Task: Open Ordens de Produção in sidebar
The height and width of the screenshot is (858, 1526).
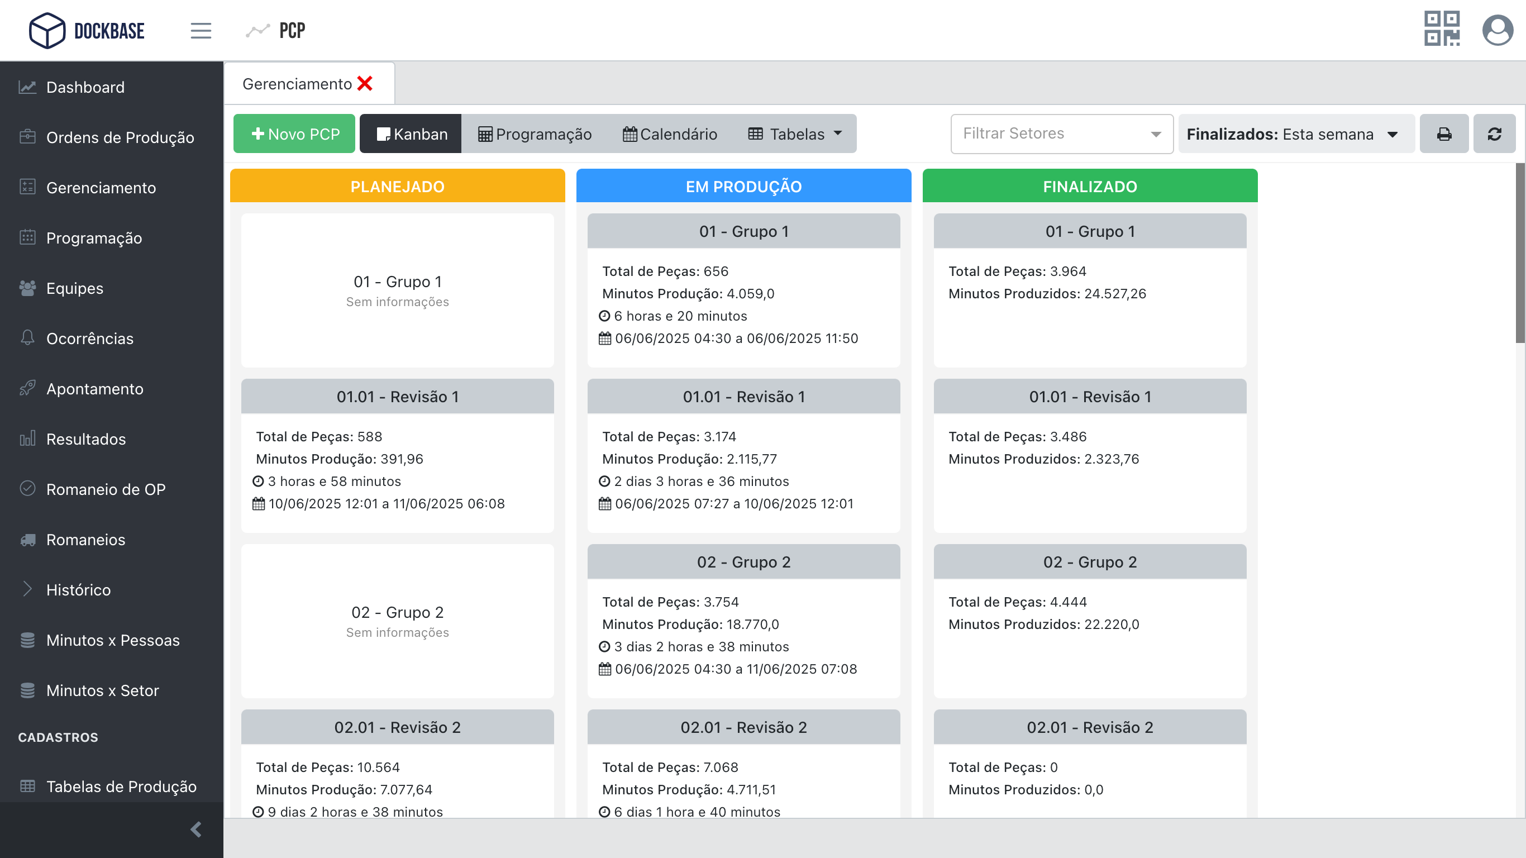Action: tap(120, 137)
